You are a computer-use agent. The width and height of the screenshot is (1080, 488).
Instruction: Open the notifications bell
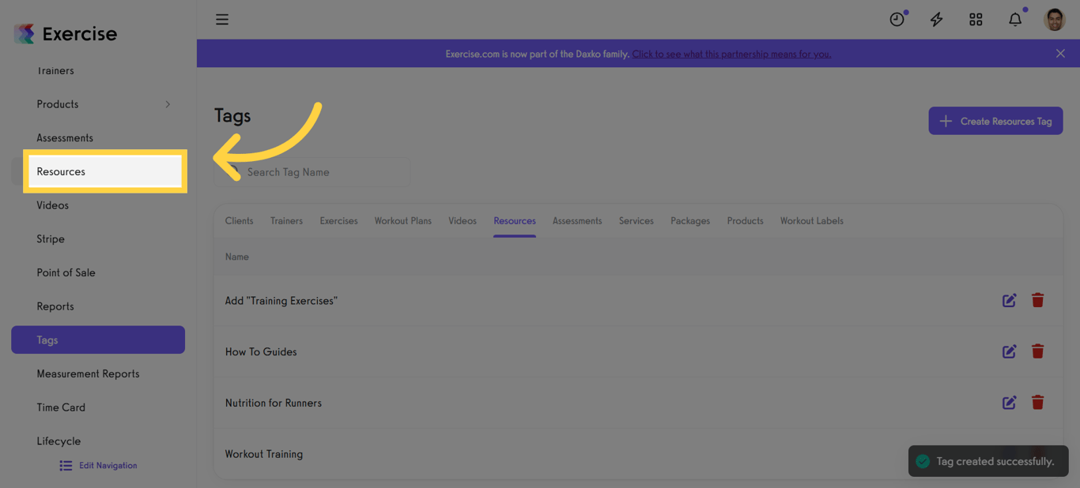[1015, 19]
